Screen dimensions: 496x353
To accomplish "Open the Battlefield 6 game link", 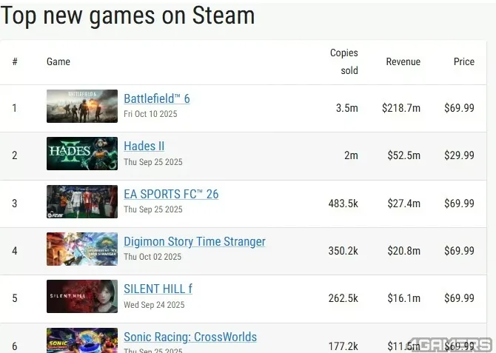I will click(156, 98).
